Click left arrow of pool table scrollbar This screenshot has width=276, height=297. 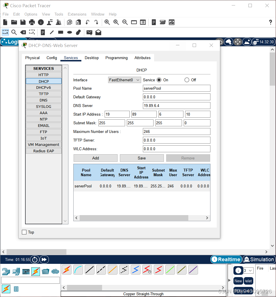click(76, 218)
